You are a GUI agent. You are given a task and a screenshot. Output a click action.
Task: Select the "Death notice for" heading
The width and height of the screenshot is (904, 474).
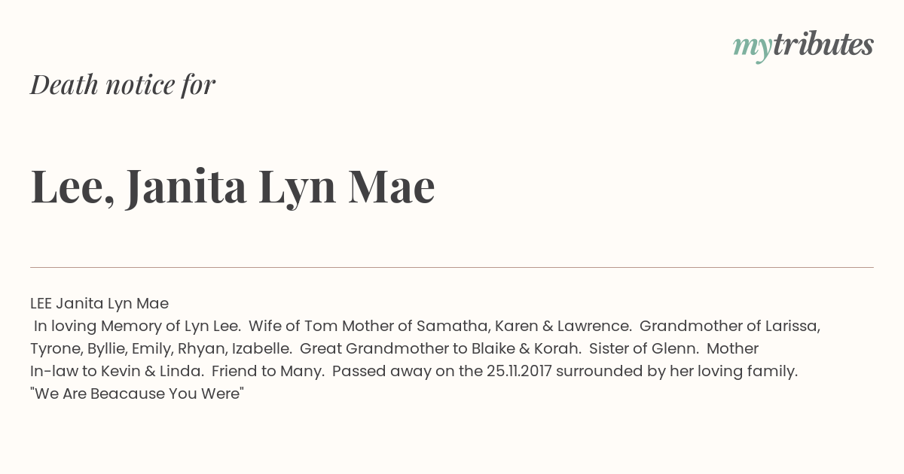tap(123, 85)
